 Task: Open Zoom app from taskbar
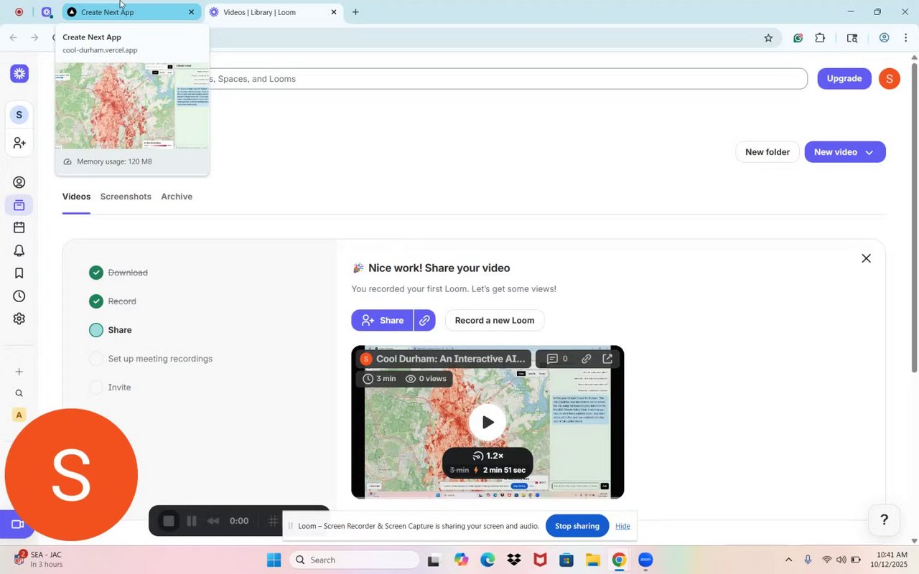point(645,560)
